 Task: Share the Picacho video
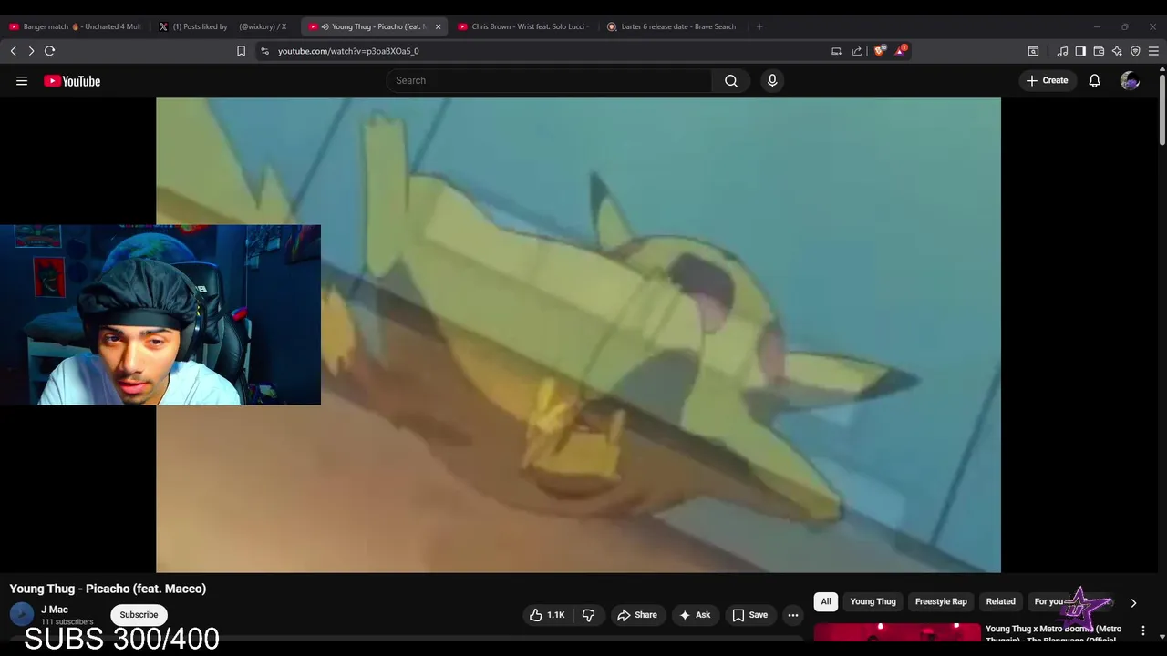(x=636, y=615)
